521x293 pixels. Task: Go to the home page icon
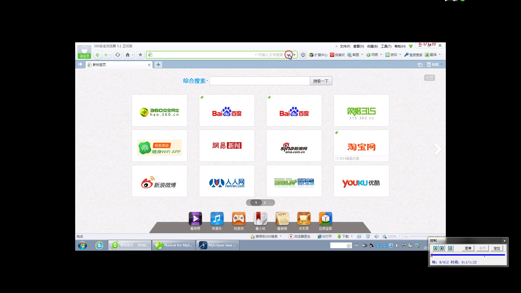point(128,55)
